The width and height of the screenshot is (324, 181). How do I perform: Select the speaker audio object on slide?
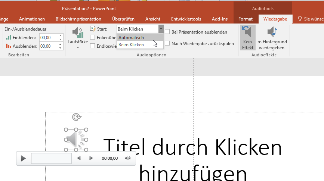click(x=76, y=140)
